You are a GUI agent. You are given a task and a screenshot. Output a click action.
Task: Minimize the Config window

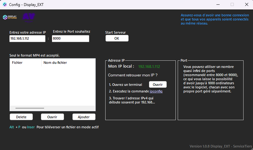point(217,4)
